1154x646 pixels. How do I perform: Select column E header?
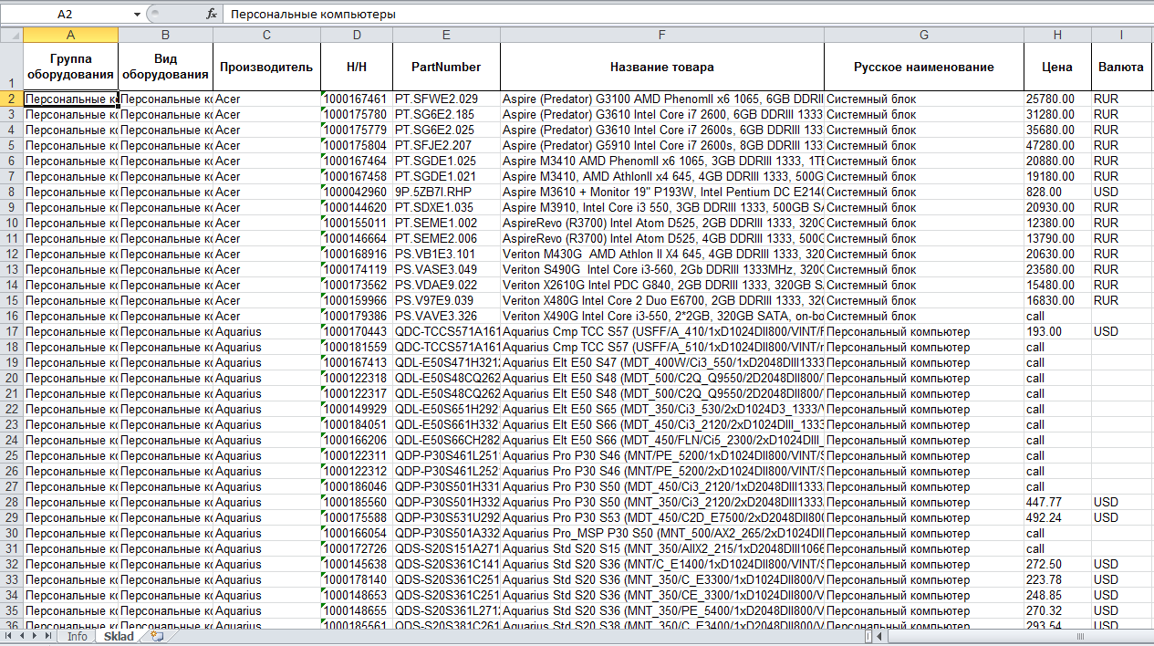tap(446, 36)
